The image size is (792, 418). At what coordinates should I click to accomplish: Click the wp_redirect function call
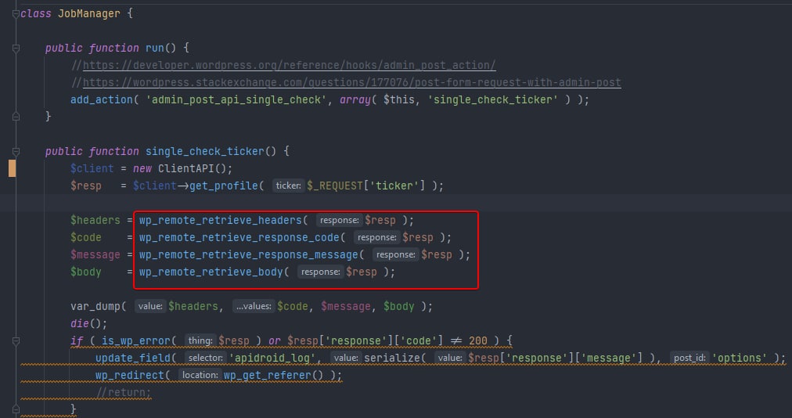click(x=130, y=374)
